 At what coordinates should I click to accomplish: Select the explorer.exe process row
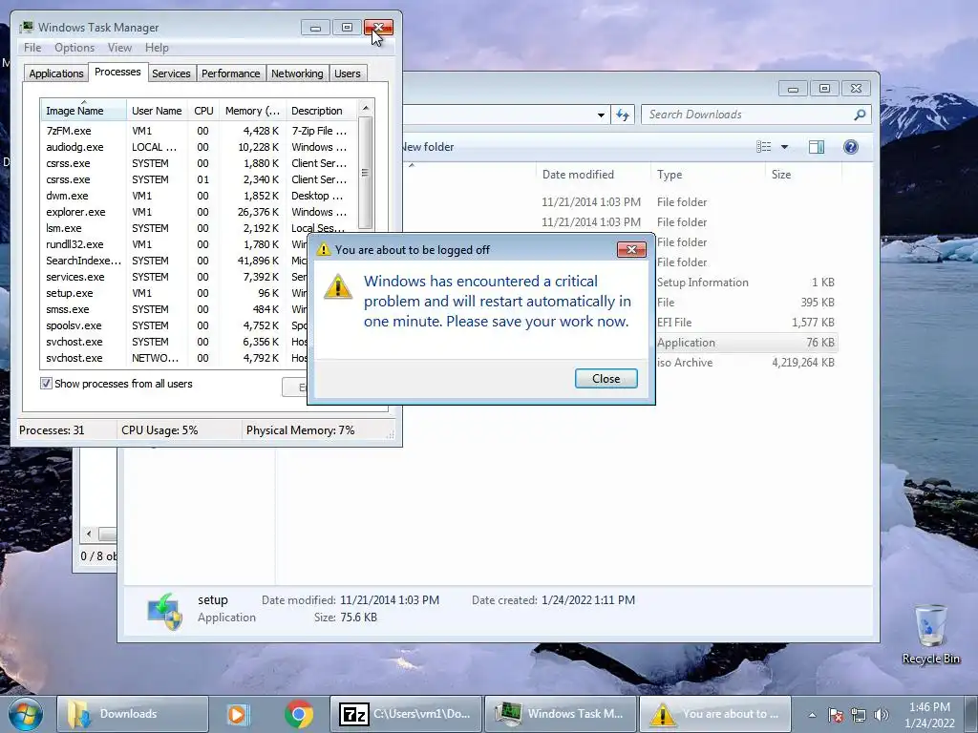tap(199, 212)
